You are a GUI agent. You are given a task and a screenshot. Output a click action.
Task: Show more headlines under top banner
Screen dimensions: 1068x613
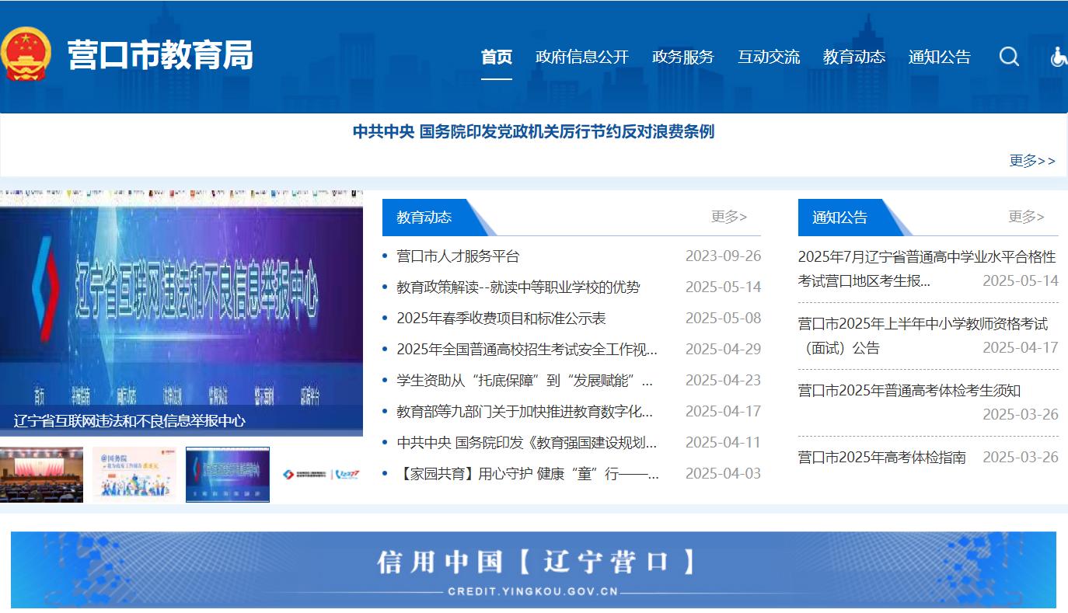click(1031, 161)
